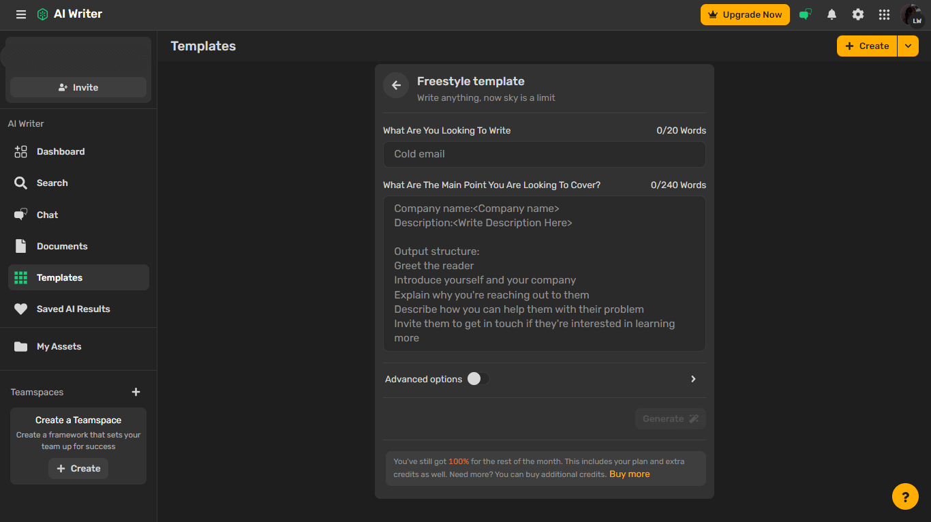Click the 'Freestyle template' heading

(x=471, y=81)
